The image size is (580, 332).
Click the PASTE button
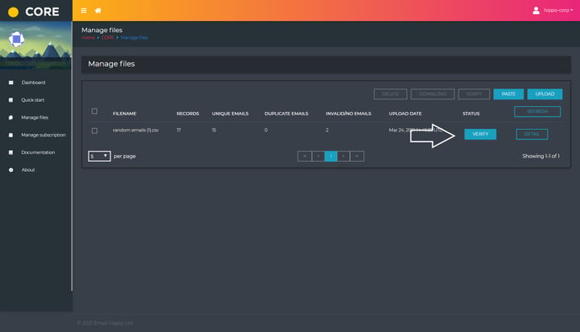click(508, 94)
